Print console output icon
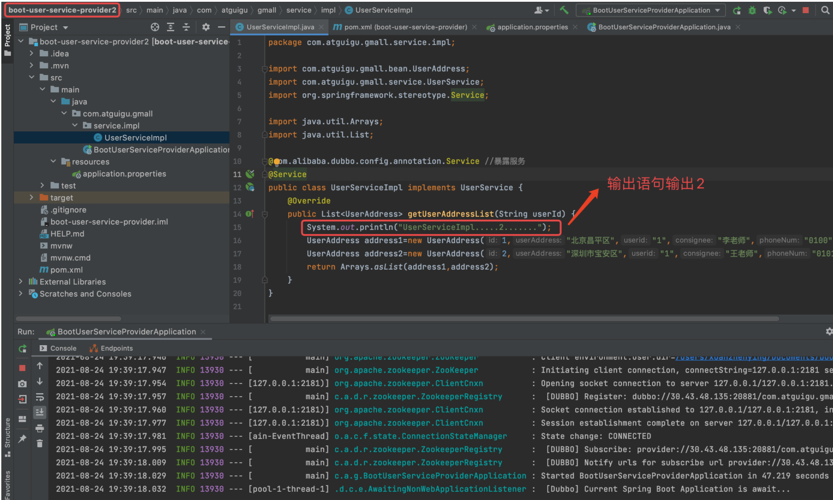 (x=40, y=428)
